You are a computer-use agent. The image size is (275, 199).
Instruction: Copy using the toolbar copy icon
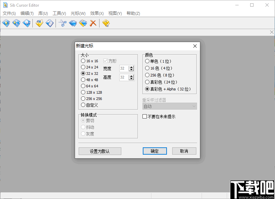(x=73, y=23)
